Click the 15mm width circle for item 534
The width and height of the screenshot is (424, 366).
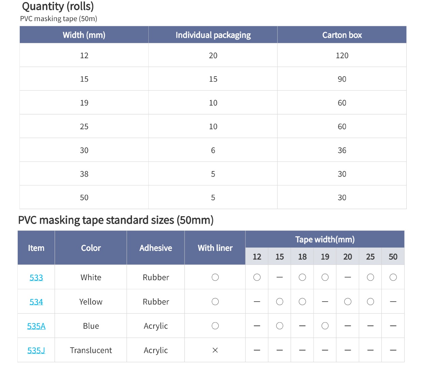point(279,302)
